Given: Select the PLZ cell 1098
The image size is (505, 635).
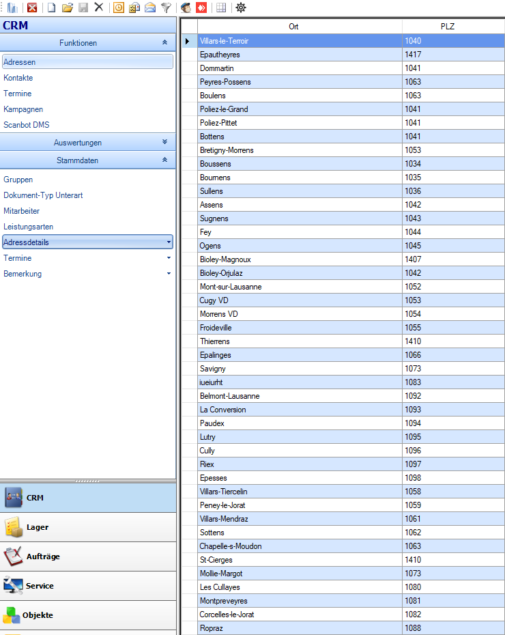Looking at the screenshot, I should click(x=453, y=478).
